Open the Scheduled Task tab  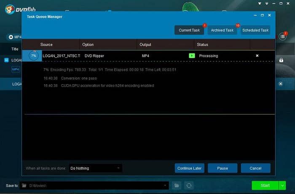coord(255,30)
